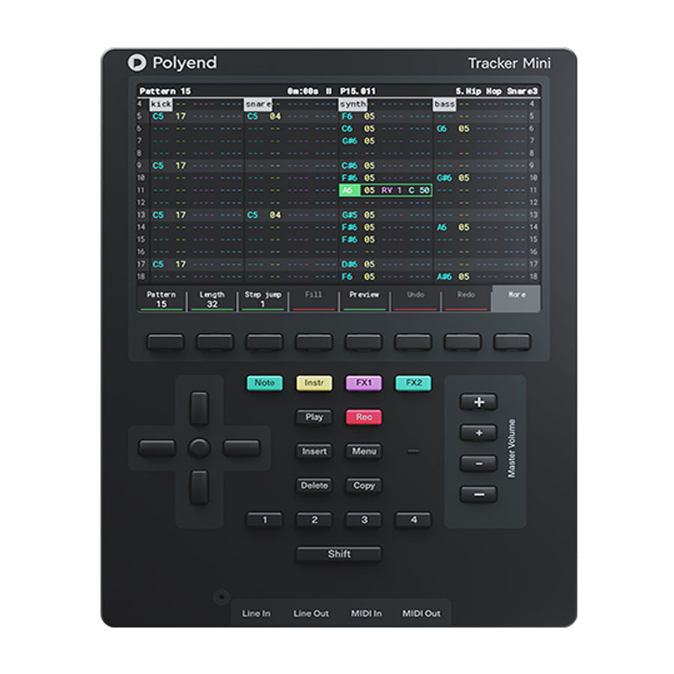Push the hardware key under the More label
Viewport: 674px width, 674px height.
pyautogui.click(x=512, y=342)
